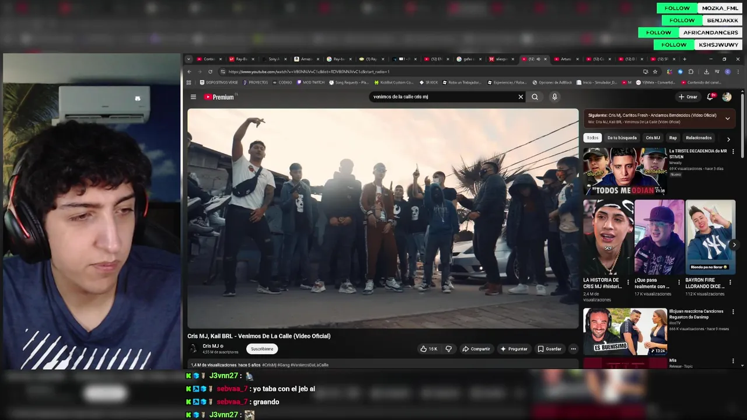Viewport: 747px width, 420px height.
Task: Reload the page with the refresh icon
Action: (x=210, y=72)
